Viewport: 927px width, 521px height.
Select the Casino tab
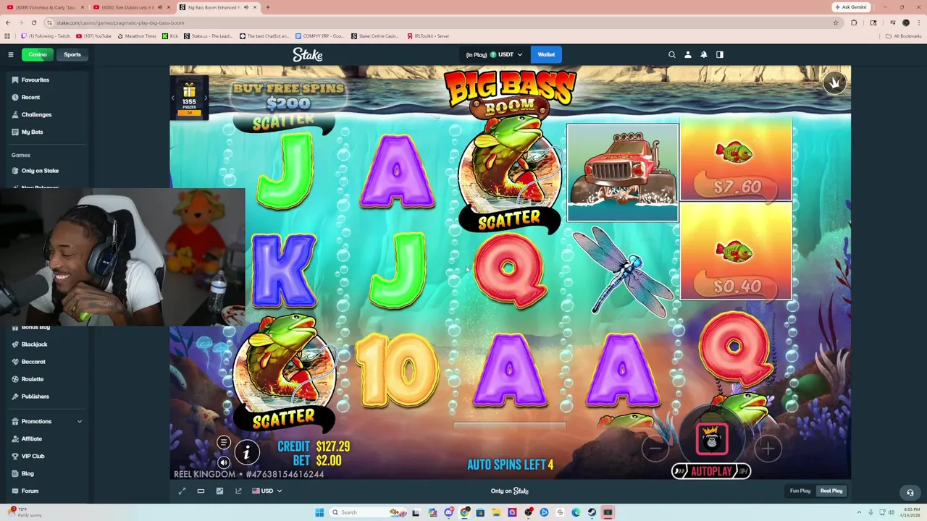pyautogui.click(x=38, y=54)
